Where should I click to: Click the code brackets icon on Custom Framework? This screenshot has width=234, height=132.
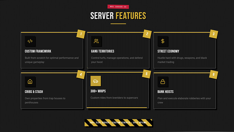click(30, 41)
